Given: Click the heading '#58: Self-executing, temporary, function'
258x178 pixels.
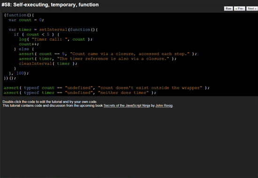Looking at the screenshot, I should coord(50,5).
